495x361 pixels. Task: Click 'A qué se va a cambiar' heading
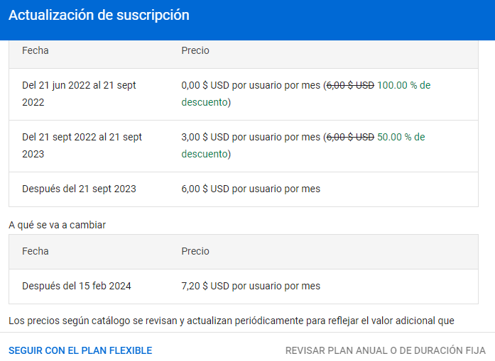[x=57, y=225]
